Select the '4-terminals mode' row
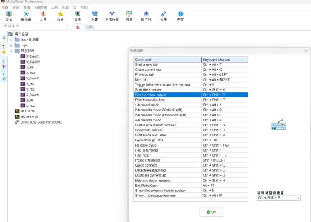Image resolution: width=311 pixels, height=222 pixels. click(190, 120)
